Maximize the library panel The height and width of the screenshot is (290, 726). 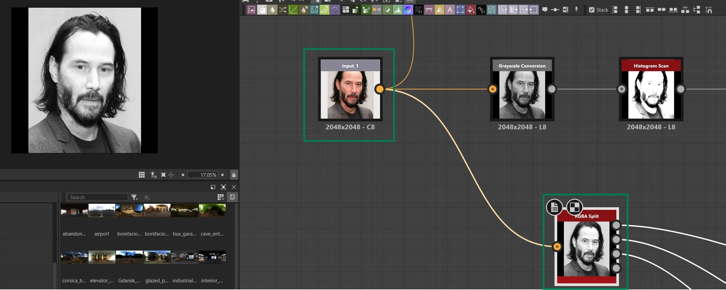pyautogui.click(x=223, y=187)
